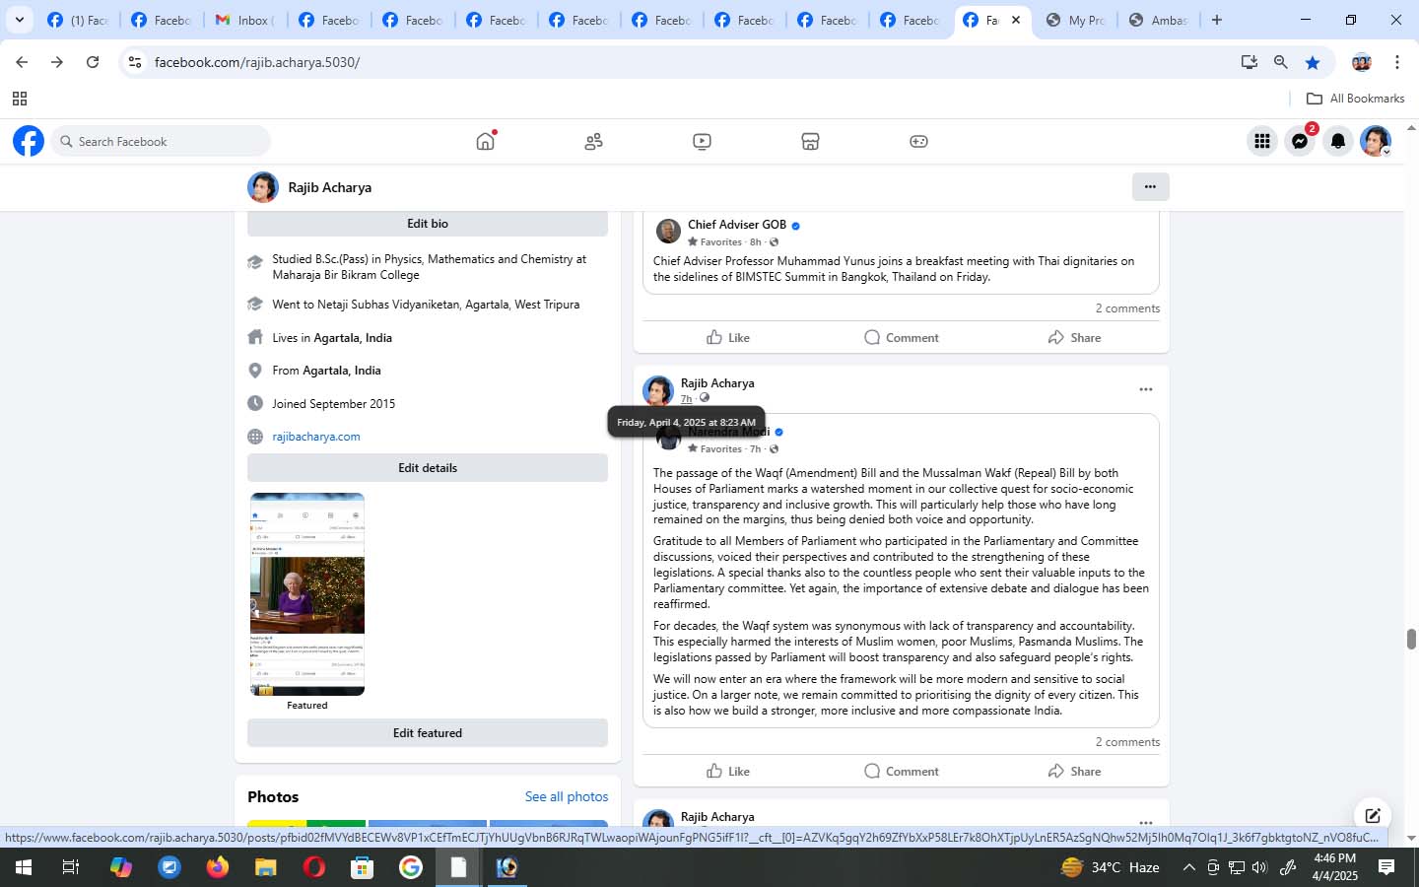Like the Chief Adviser GOB shared post
The height and width of the screenshot is (887, 1419).
(x=728, y=337)
